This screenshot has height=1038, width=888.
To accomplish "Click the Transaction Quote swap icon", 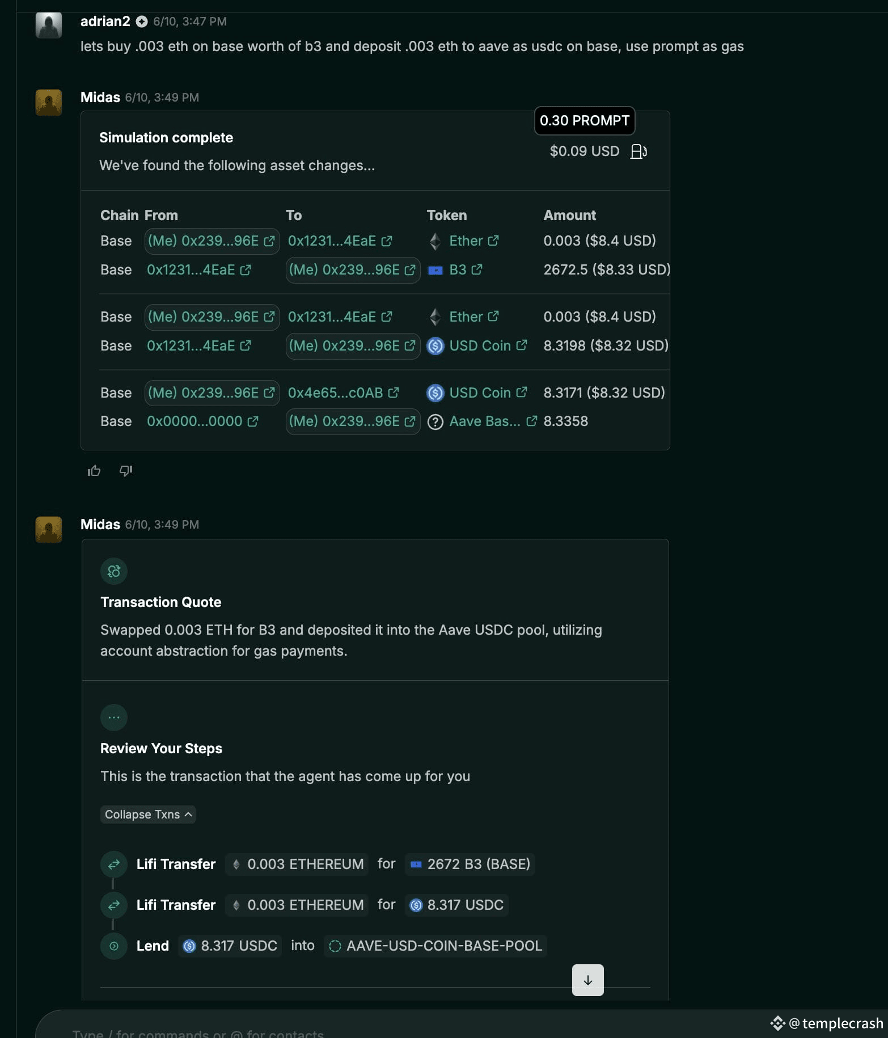I will [114, 571].
